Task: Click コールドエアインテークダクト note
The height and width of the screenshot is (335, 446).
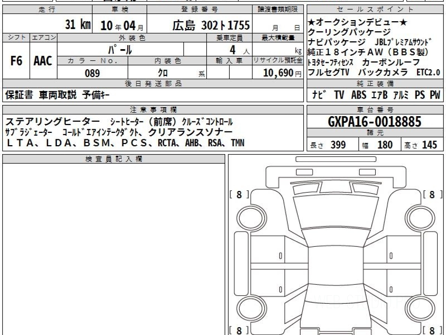Action: (101, 133)
